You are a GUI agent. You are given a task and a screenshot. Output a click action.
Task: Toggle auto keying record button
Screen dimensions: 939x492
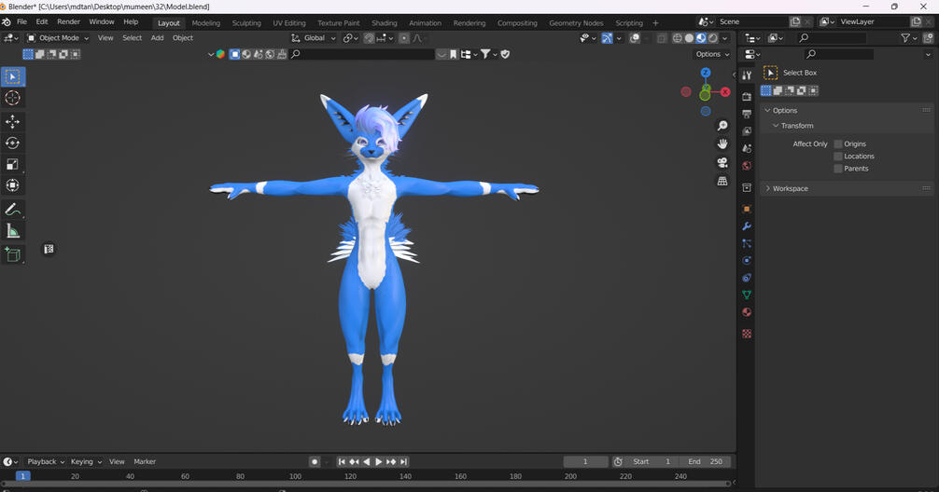[315, 461]
